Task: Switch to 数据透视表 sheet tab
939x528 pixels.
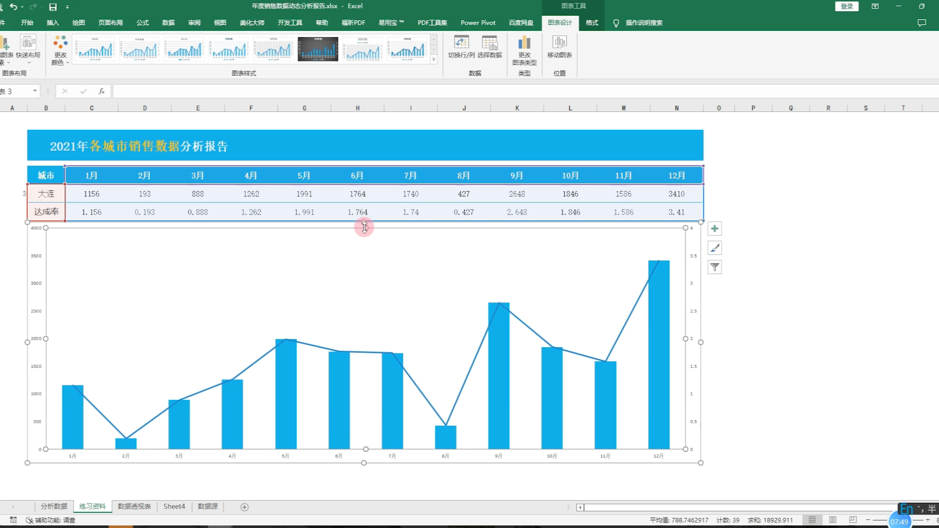Action: point(134,506)
